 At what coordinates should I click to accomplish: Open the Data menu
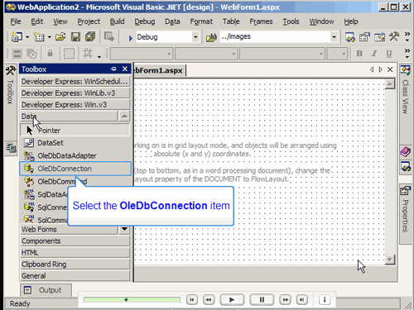click(x=172, y=21)
